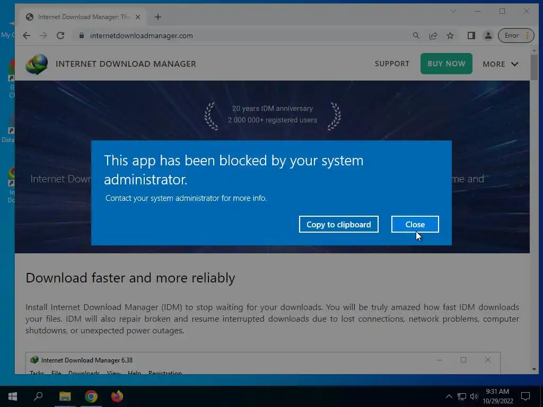543x407 pixels.
Task: Show hidden system tray icons
Action: pos(449,396)
